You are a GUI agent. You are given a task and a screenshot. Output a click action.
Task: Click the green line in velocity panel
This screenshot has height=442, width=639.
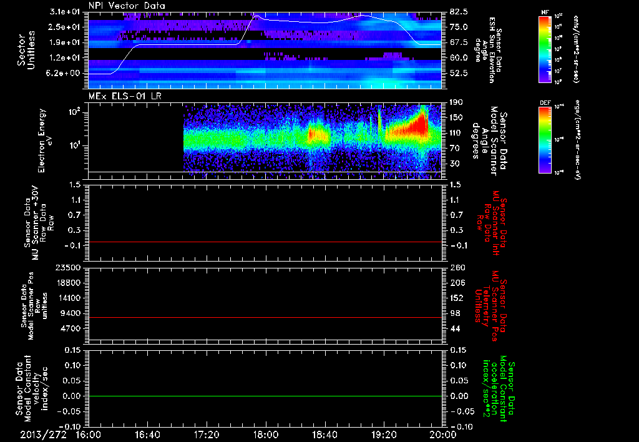coord(265,396)
